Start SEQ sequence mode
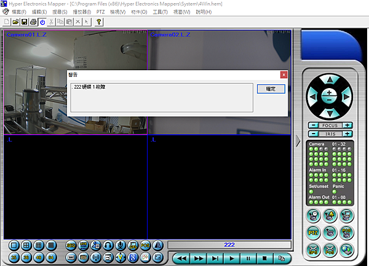 point(71,246)
